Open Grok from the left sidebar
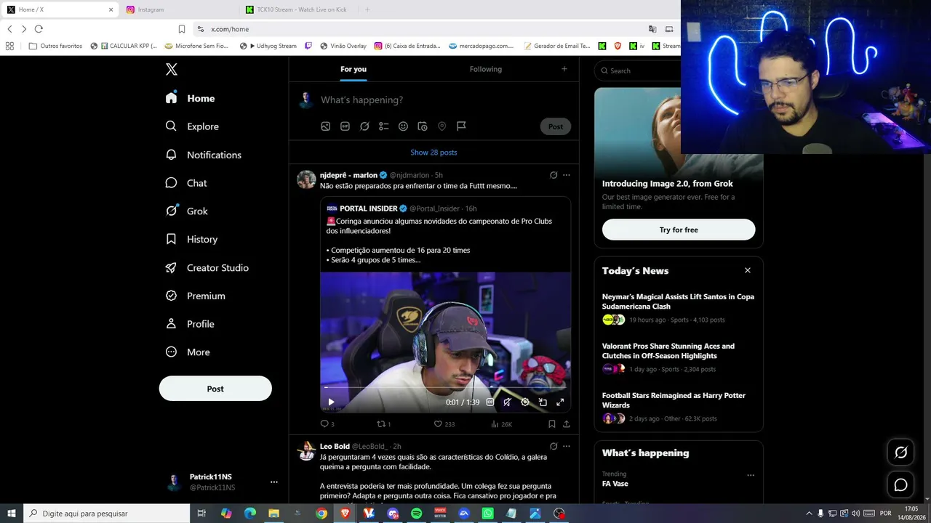Screen dimensions: 931x523 tap(187, 211)
